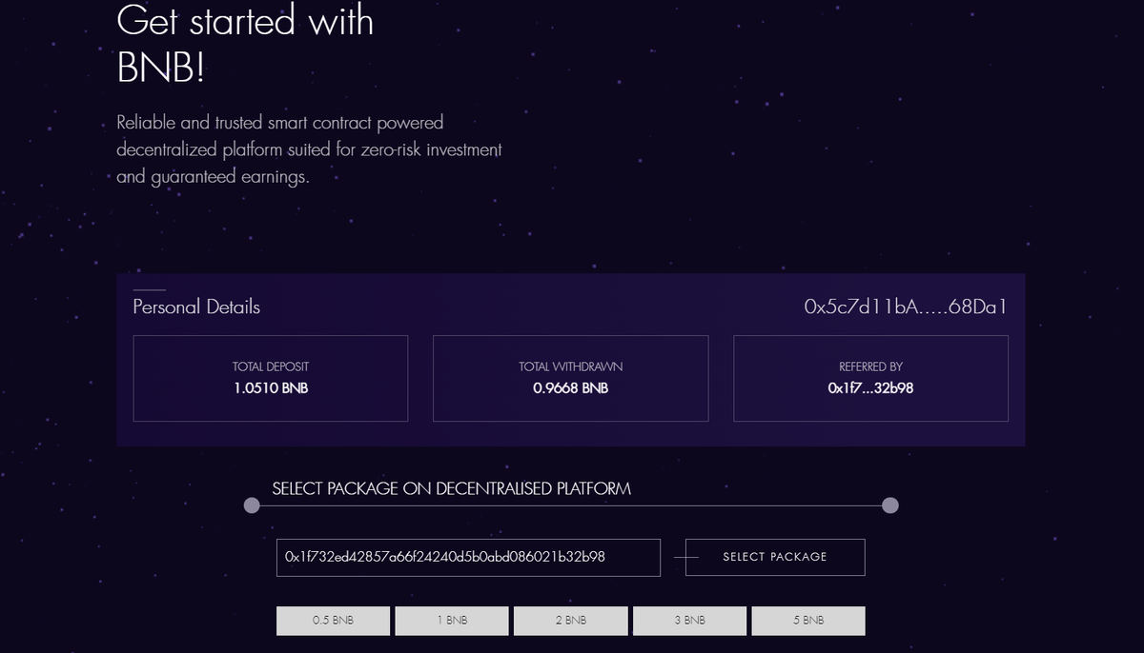Click the referrer address 0x1f7...32b98

pos(870,388)
